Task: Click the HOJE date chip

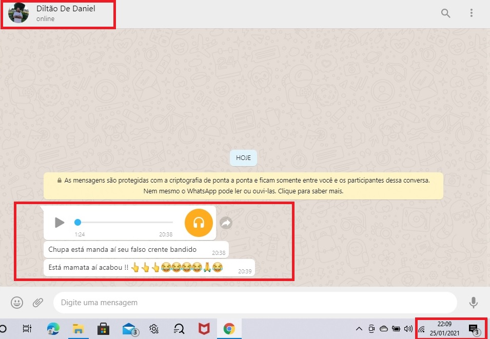Action: point(243,158)
